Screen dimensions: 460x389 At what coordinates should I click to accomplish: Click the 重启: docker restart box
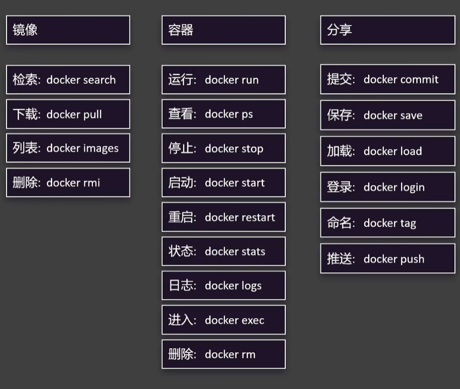tap(223, 217)
